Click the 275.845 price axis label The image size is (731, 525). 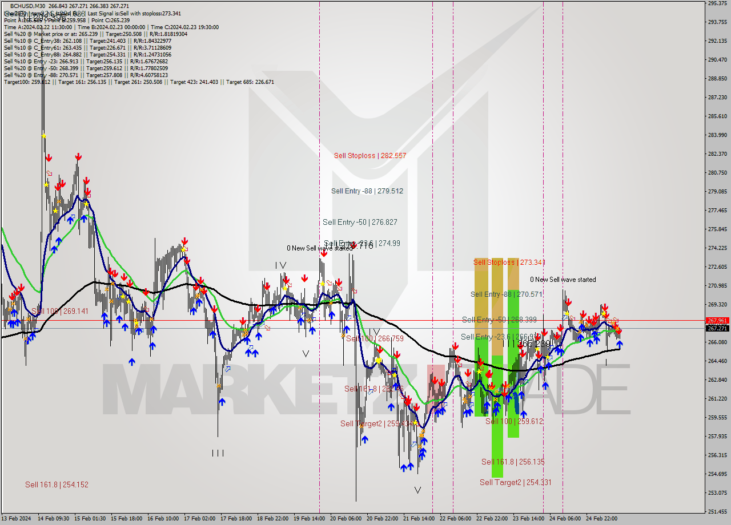[717, 229]
